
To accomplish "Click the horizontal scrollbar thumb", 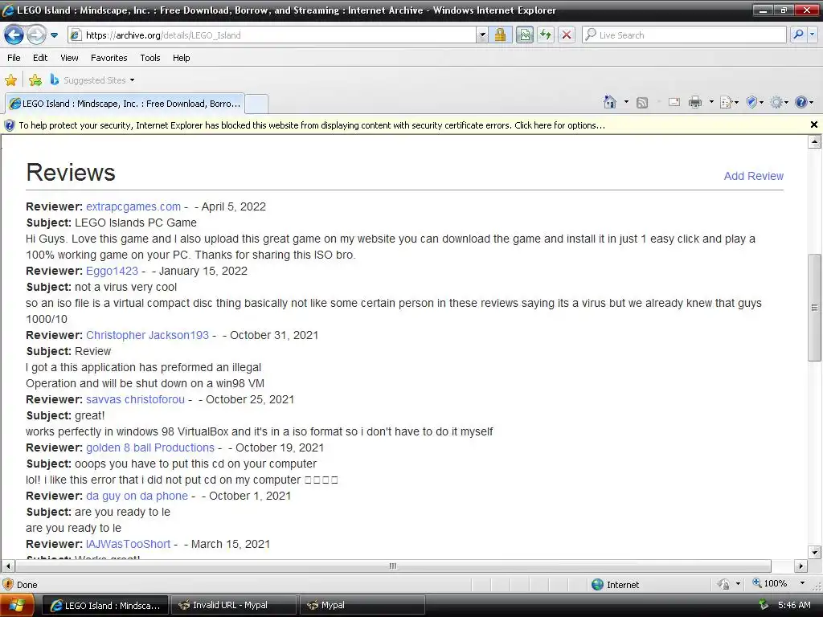I will [x=392, y=566].
